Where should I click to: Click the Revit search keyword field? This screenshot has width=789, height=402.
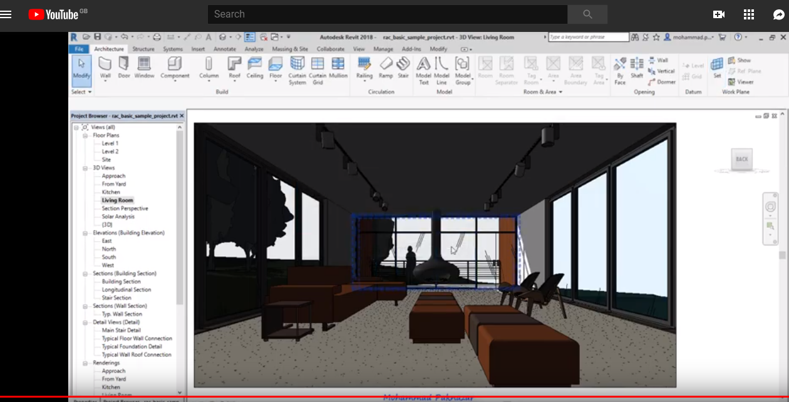[x=589, y=37]
